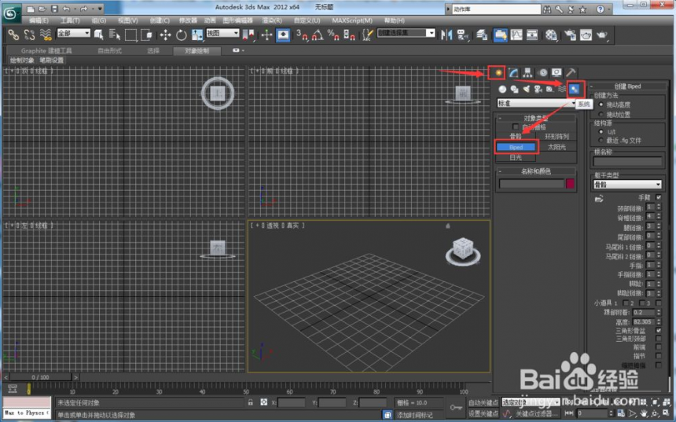Click the 骨骼 object type button
The width and height of the screenshot is (676, 422).
click(516, 136)
